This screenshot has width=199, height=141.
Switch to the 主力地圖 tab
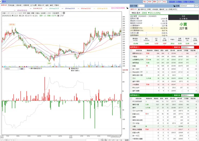point(33,5)
